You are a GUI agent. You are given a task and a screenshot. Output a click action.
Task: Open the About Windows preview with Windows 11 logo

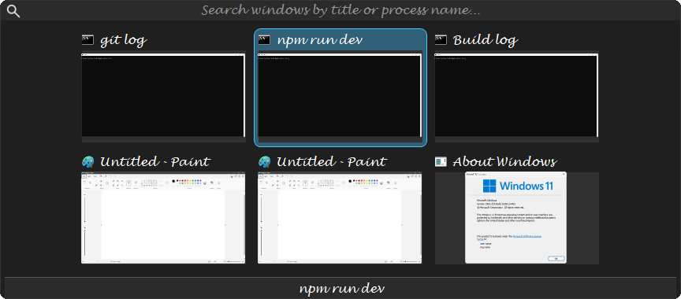tap(516, 217)
